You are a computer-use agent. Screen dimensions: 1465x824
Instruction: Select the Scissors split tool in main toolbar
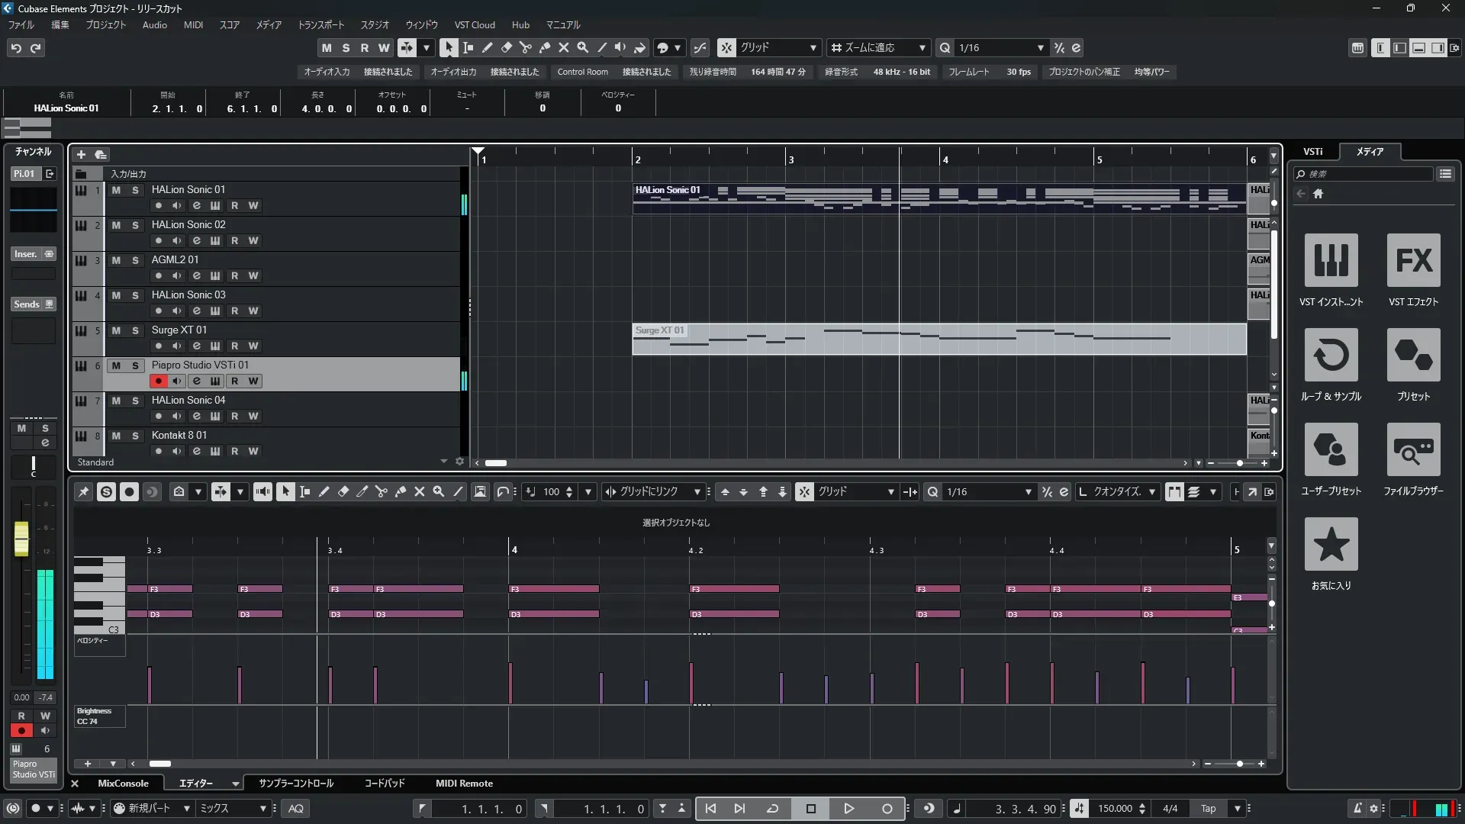(526, 47)
